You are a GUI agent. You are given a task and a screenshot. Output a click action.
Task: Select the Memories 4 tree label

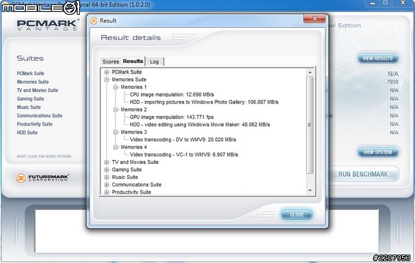coord(134,147)
